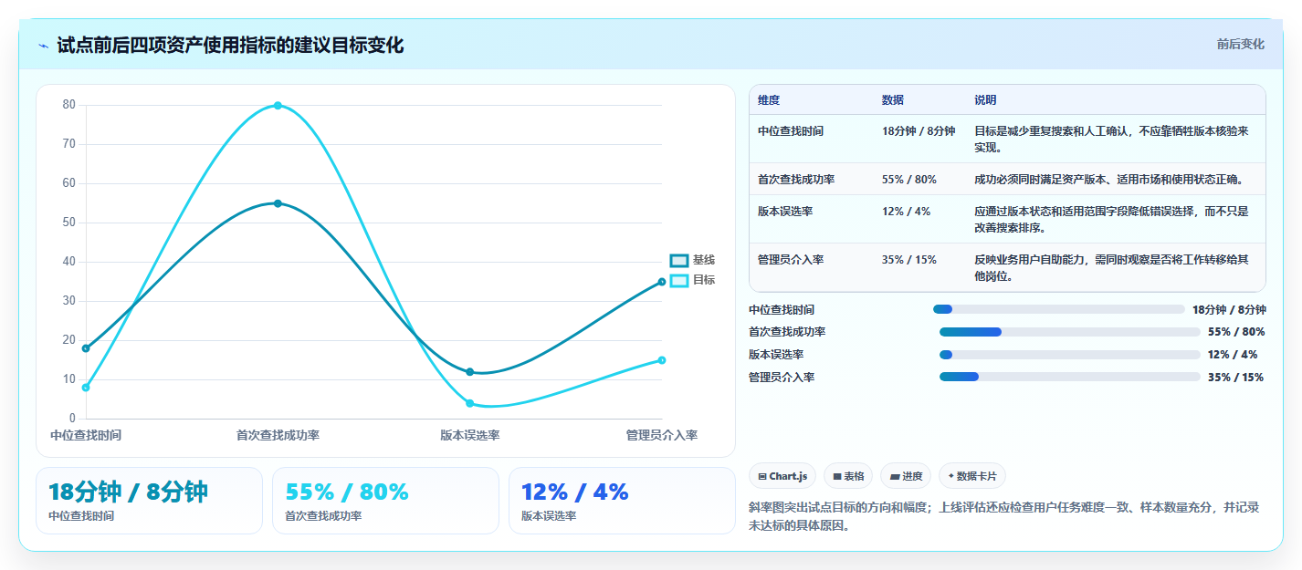Click the 目标 data point at 版本误选率
Image resolution: width=1302 pixels, height=570 pixels.
tap(469, 403)
